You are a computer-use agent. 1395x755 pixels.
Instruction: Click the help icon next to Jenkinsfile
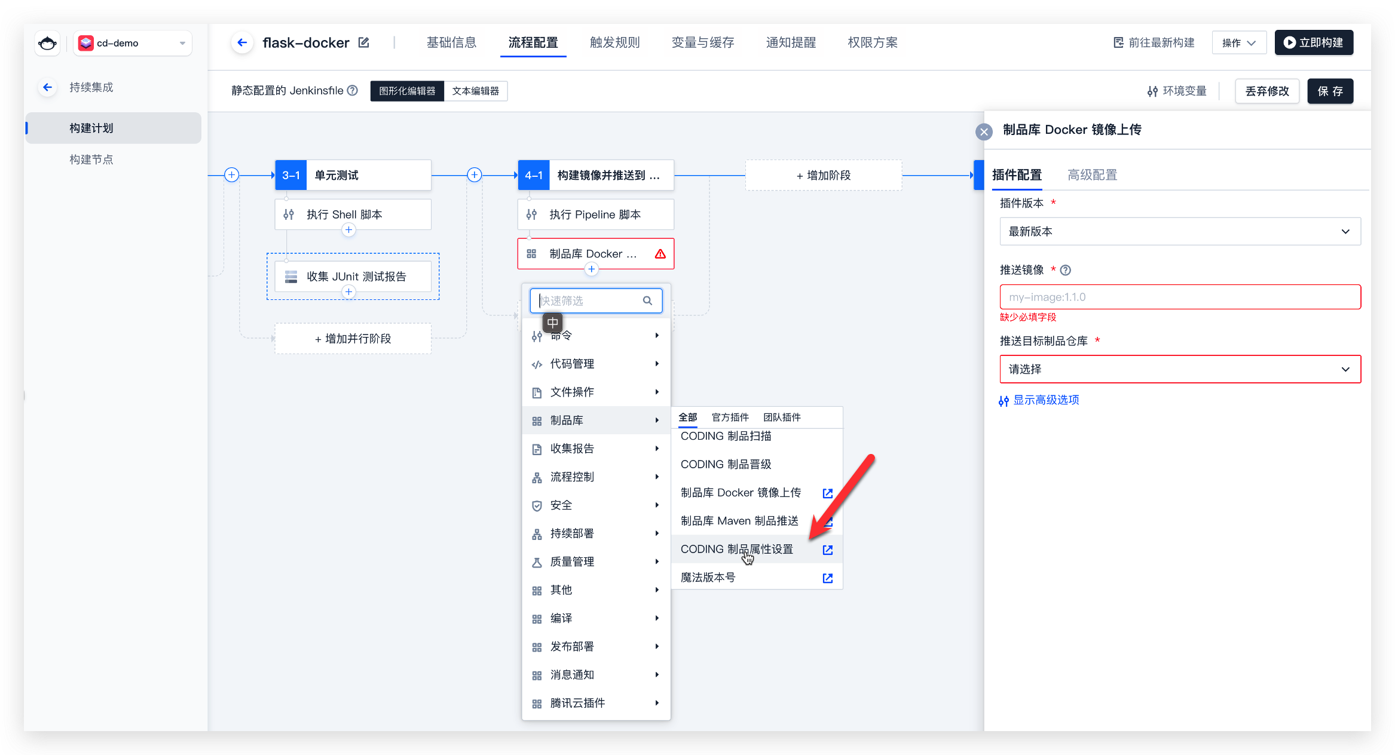[353, 90]
